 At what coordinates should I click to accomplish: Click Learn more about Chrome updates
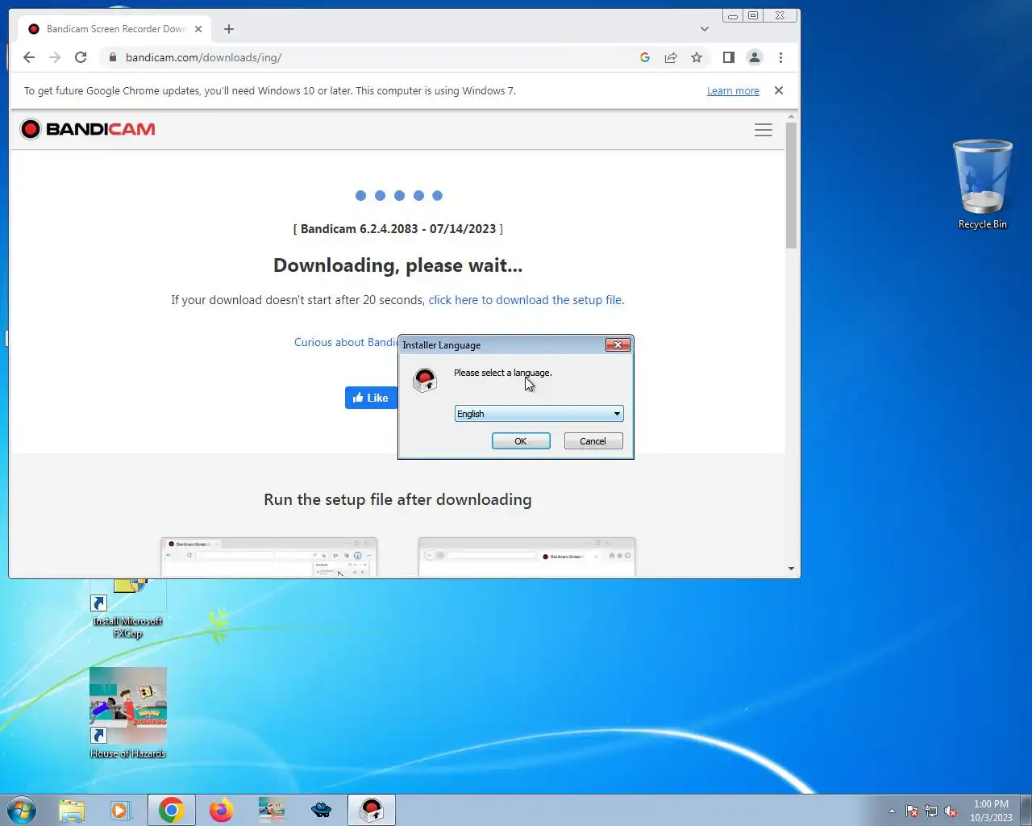733,91
